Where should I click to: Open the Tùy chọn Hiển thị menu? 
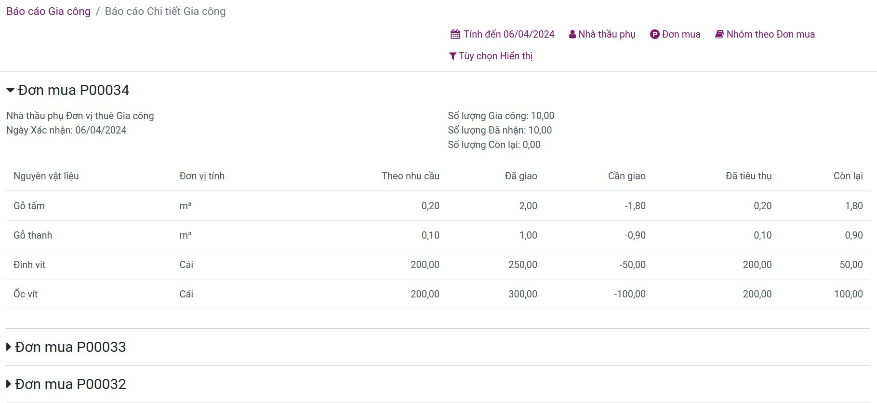tap(495, 56)
